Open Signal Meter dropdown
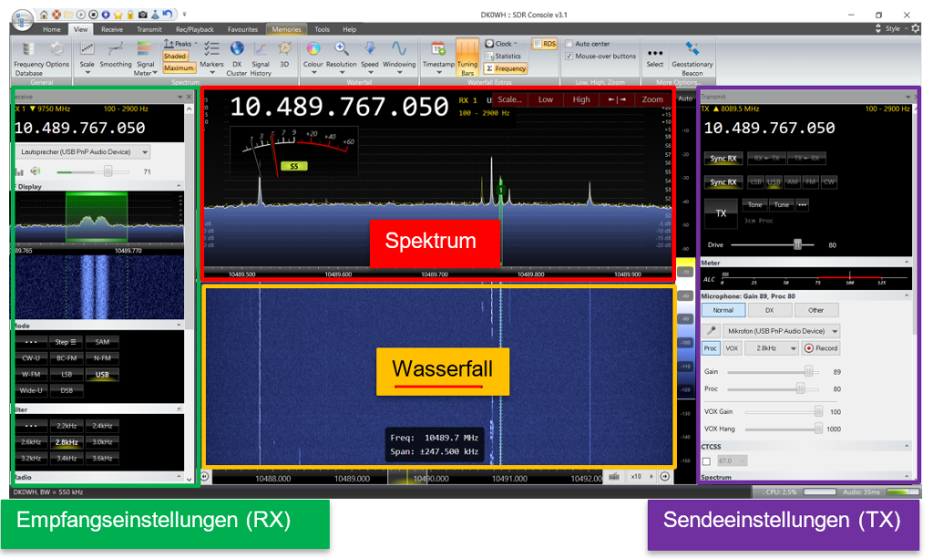The width and height of the screenshot is (933, 559). click(145, 58)
